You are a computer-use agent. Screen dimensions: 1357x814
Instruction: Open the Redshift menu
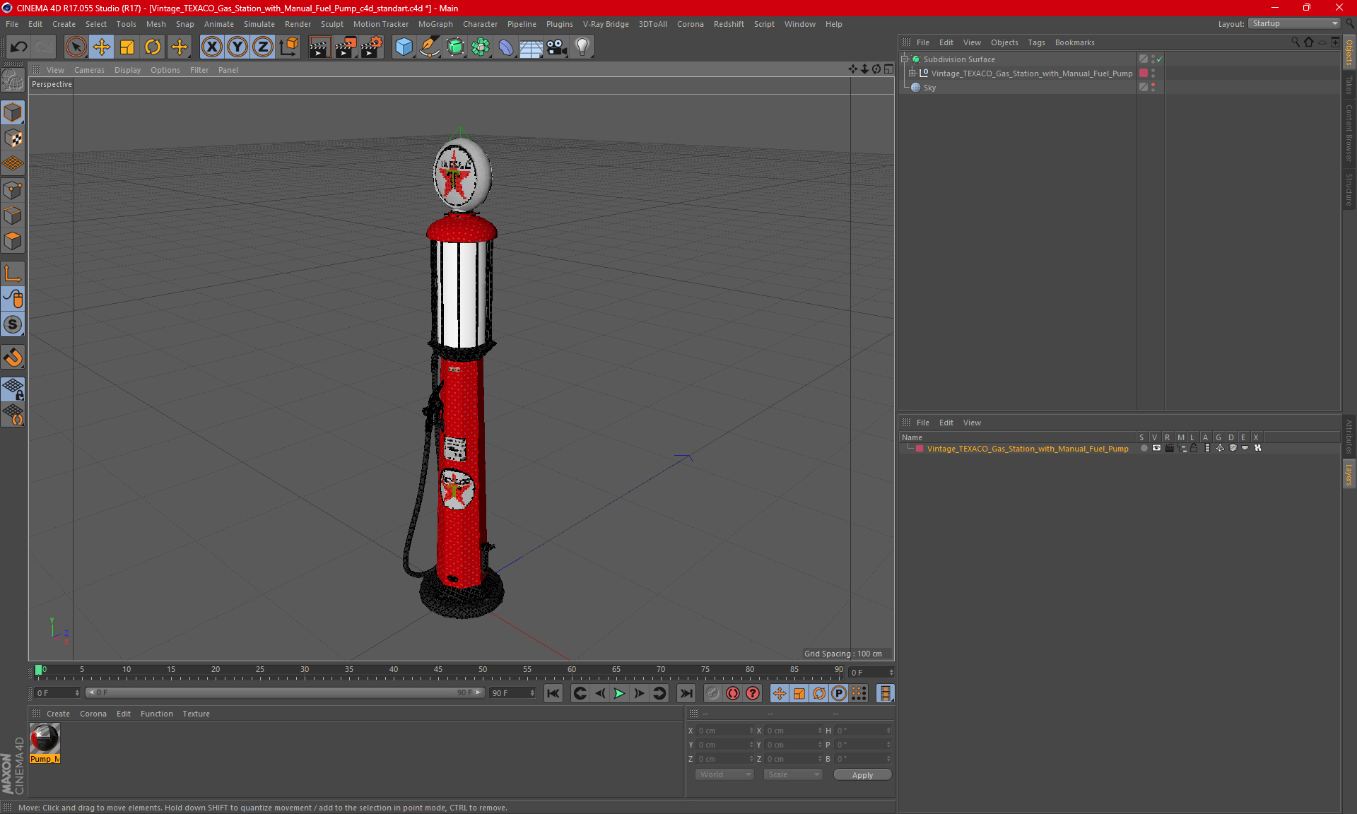click(x=729, y=24)
